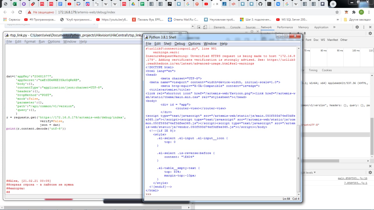Expand hidden bookmarks overflow chevron
Image resolution: width=374 pixels, height=210 pixels.
pos(338,20)
